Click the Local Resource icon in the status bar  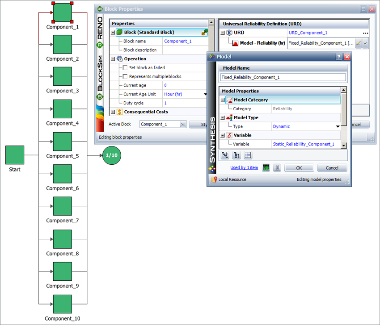[214, 179]
